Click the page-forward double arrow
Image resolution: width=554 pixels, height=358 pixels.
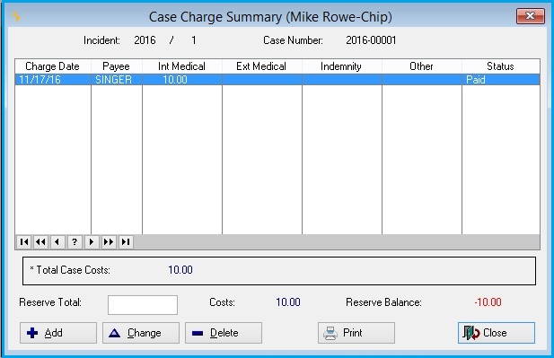108,242
